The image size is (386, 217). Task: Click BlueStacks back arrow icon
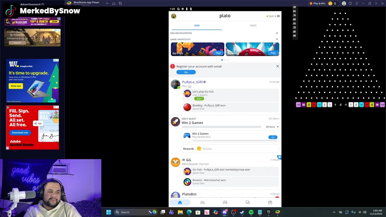(107, 3)
